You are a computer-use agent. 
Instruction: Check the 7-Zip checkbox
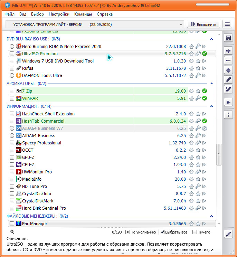[x=12, y=91]
